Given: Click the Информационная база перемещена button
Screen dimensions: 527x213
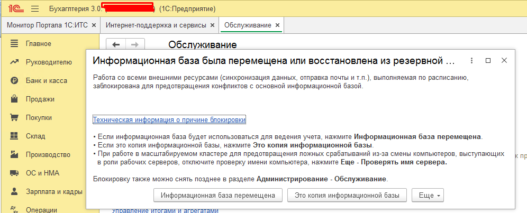Looking at the screenshot, I should (218, 195).
